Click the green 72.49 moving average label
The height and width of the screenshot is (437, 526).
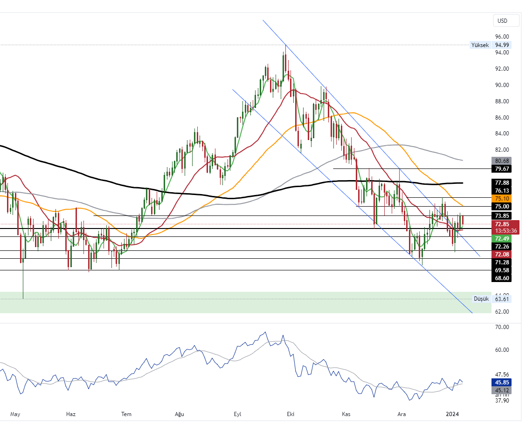point(502,238)
